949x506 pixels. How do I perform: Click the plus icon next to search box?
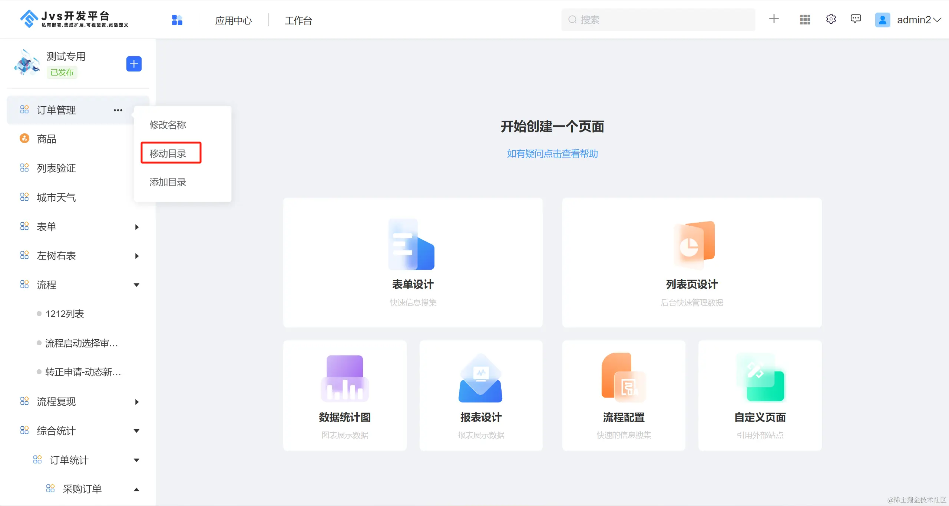(x=774, y=19)
